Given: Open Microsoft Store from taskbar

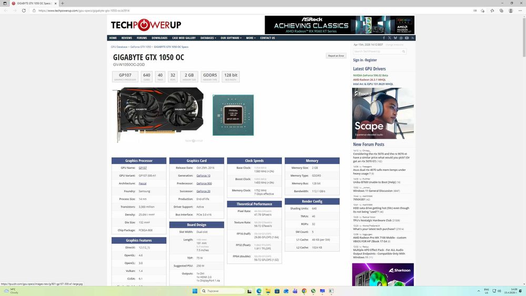Looking at the screenshot, I should click(277, 291).
